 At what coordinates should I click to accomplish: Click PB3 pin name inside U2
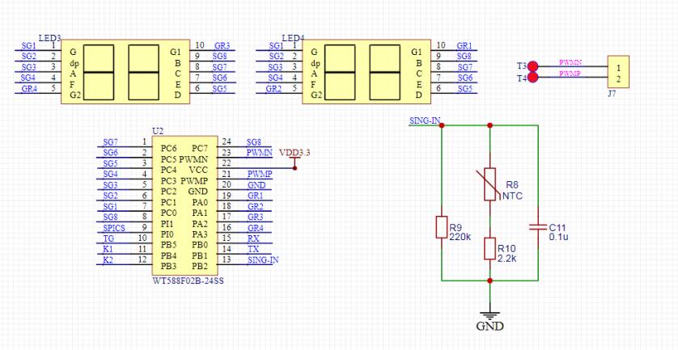(x=168, y=265)
